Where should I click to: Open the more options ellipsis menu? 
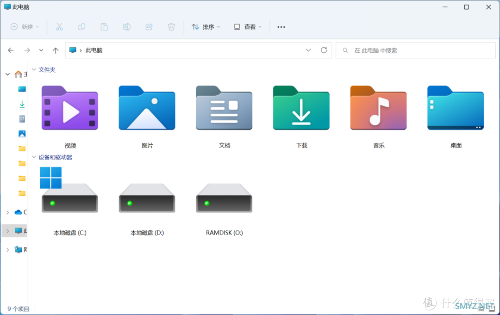[281, 27]
